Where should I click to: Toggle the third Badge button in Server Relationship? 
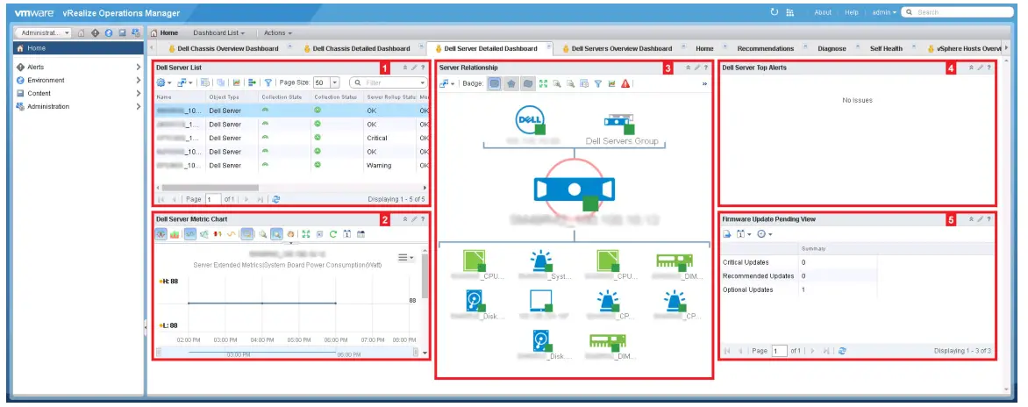coord(526,83)
